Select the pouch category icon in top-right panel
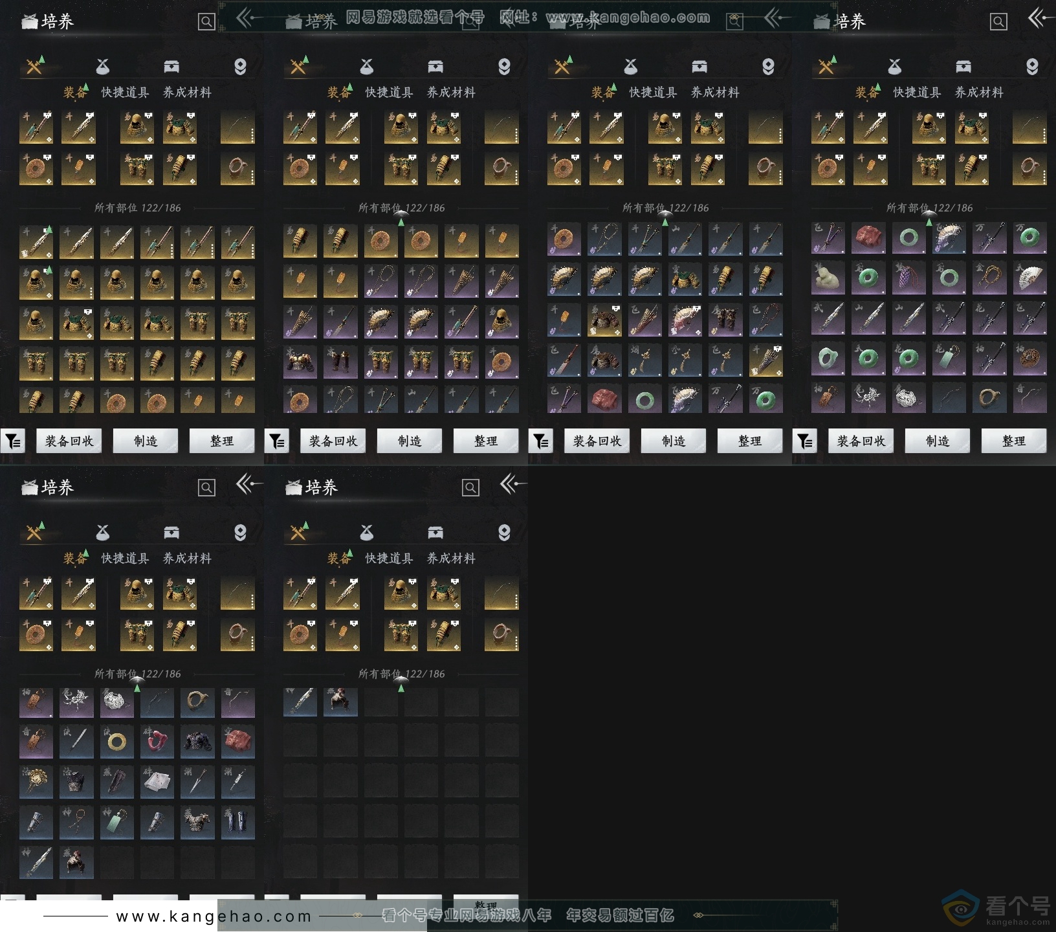The image size is (1056, 932). (894, 66)
